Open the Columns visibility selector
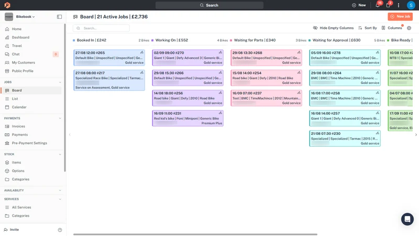Image resolution: width=419 pixels, height=236 pixels. tap(392, 28)
